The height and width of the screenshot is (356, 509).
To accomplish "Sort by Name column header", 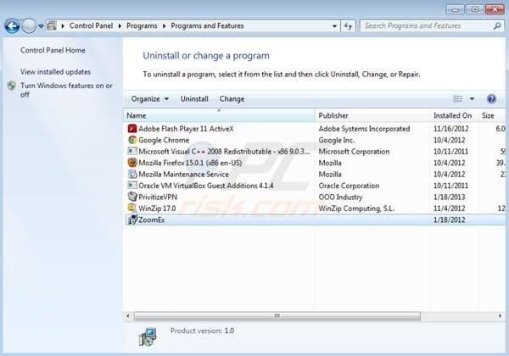I will (219, 115).
